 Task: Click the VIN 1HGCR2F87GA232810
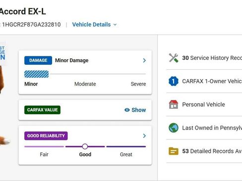pos(31,25)
